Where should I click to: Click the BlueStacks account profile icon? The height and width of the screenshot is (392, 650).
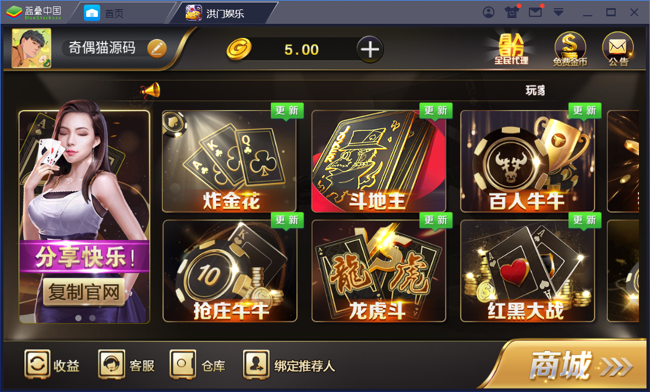(489, 12)
